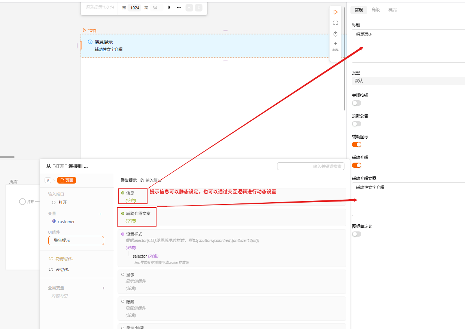The width and height of the screenshot is (465, 329).
Task: Add a variable with the 变量 plus icon
Action: click(100, 214)
